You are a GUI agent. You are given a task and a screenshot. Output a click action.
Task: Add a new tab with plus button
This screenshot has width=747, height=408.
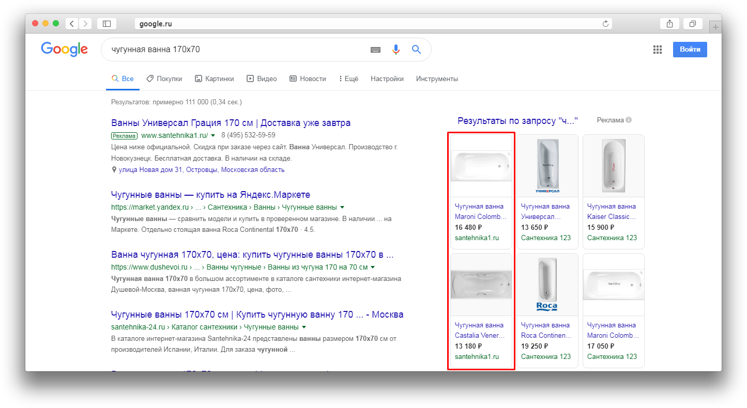(715, 27)
